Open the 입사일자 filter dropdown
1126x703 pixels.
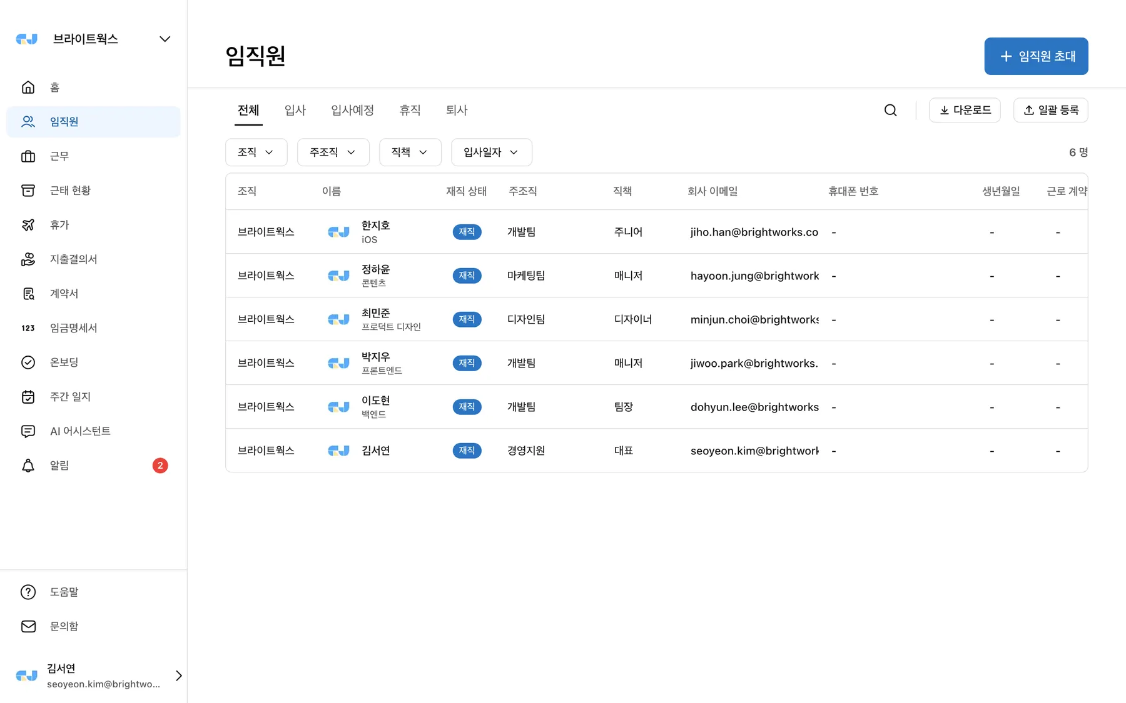(492, 152)
